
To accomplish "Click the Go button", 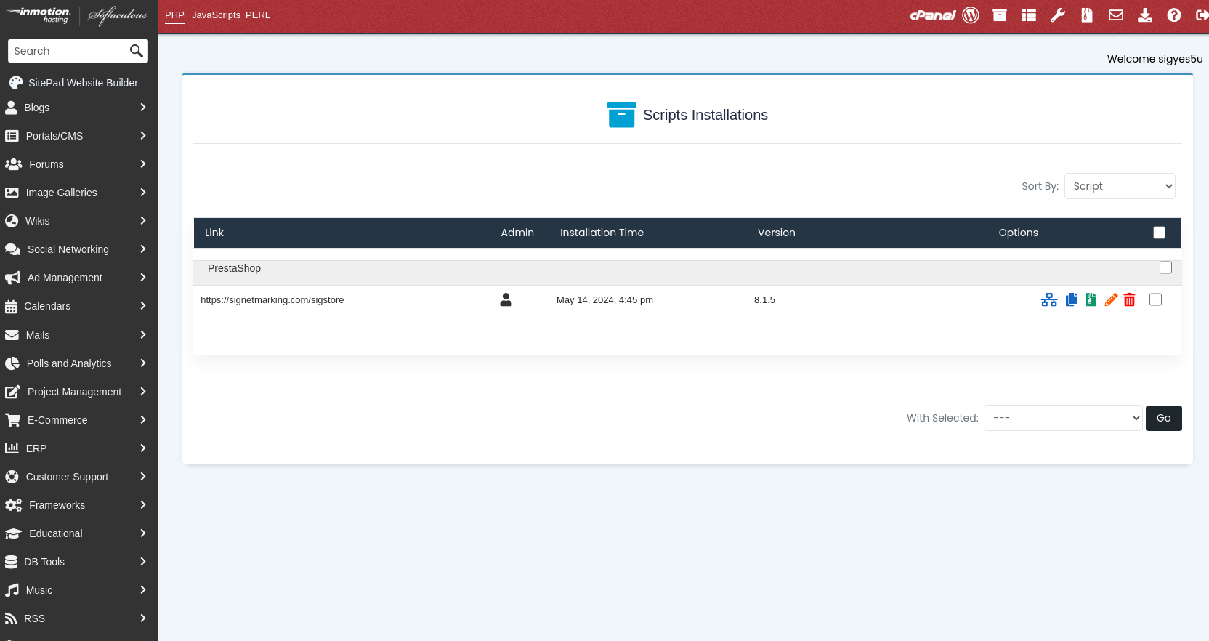I will pos(1163,418).
